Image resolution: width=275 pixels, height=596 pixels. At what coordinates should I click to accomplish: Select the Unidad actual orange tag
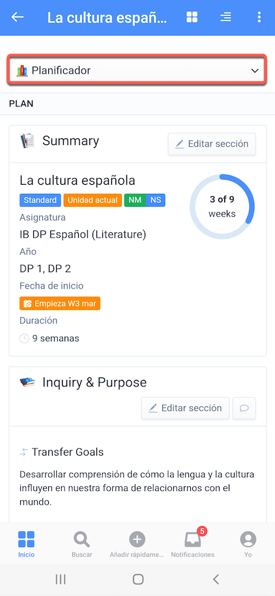93,200
